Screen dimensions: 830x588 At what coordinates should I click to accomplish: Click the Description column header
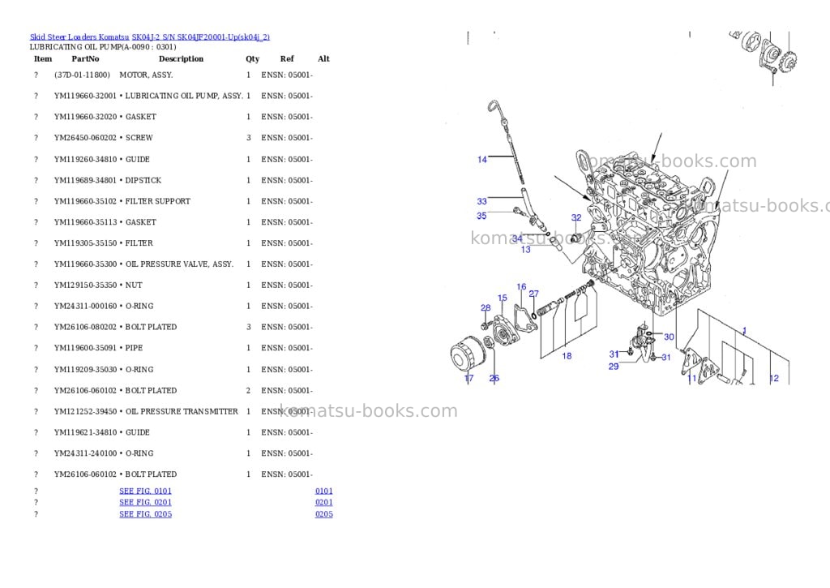click(181, 58)
